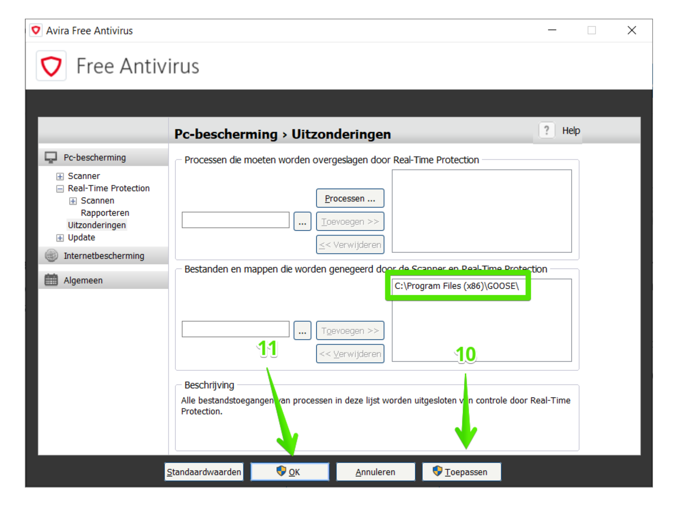This screenshot has width=687, height=517.
Task: Click the Internetbescherming globe icon
Action: pyautogui.click(x=51, y=256)
